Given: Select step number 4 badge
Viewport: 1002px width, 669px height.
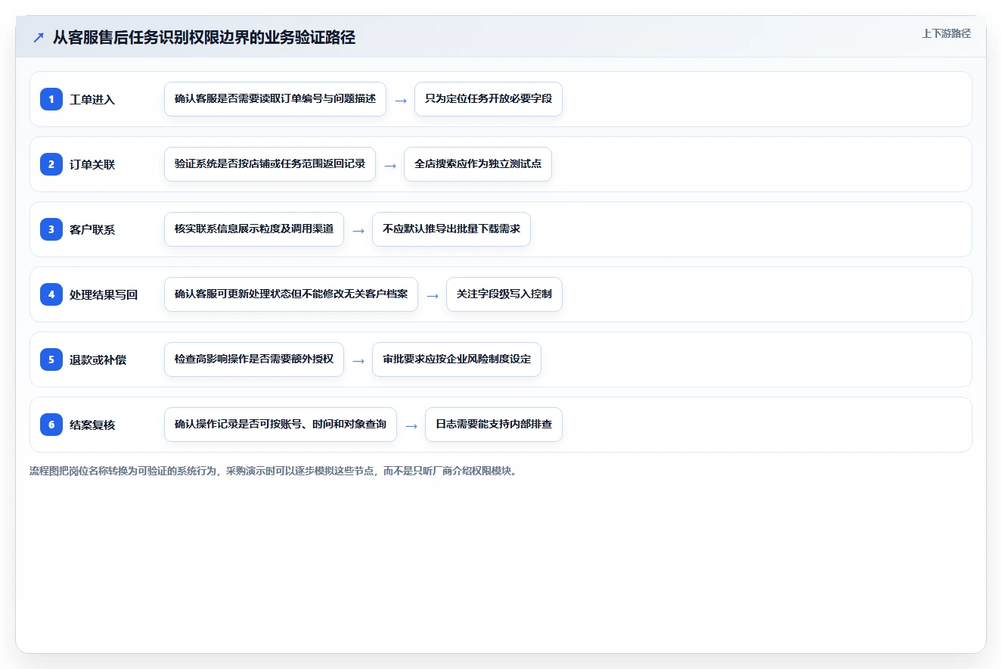Looking at the screenshot, I should click(51, 294).
